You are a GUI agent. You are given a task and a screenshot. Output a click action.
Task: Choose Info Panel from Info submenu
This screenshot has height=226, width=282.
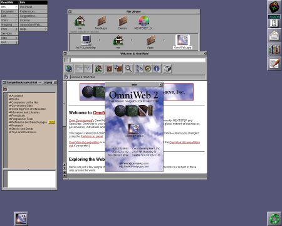click(x=33, y=7)
